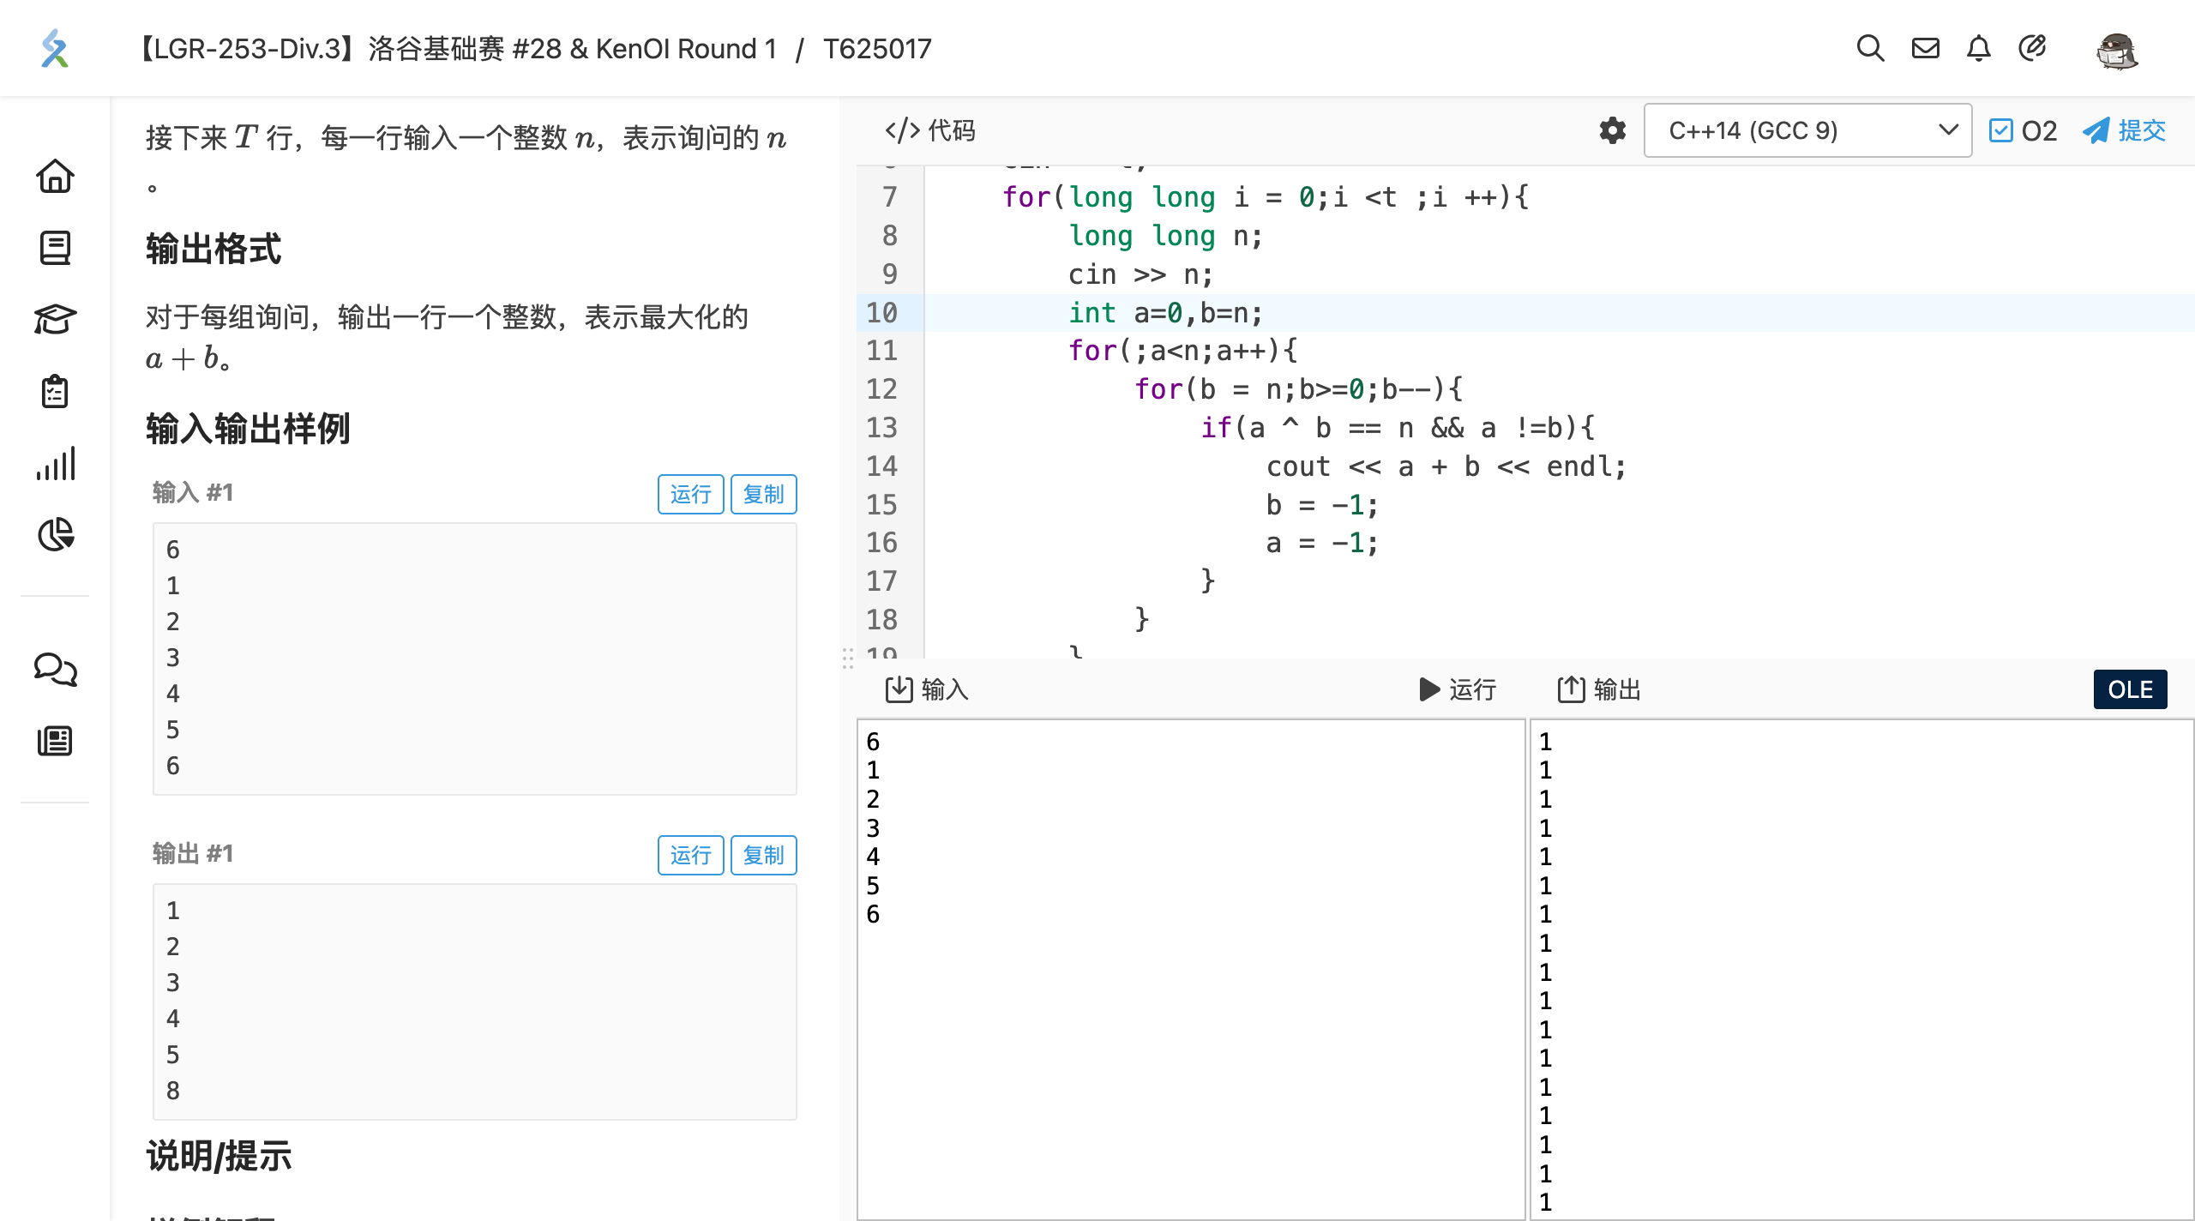Open the clipboard contest icon
This screenshot has height=1221, width=2195.
pyautogui.click(x=55, y=392)
